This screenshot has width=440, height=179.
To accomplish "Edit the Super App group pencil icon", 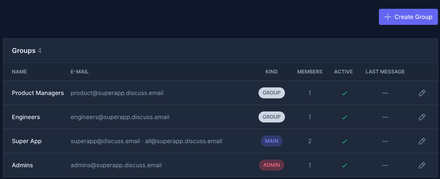I will pos(422,141).
